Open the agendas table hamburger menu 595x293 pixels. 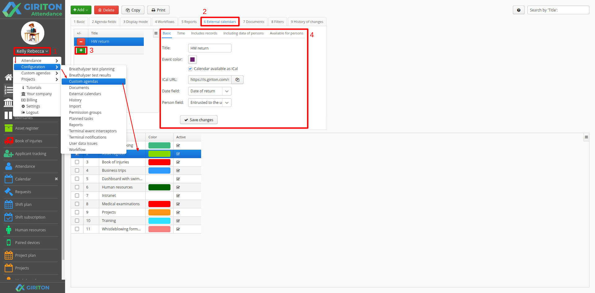click(586, 137)
